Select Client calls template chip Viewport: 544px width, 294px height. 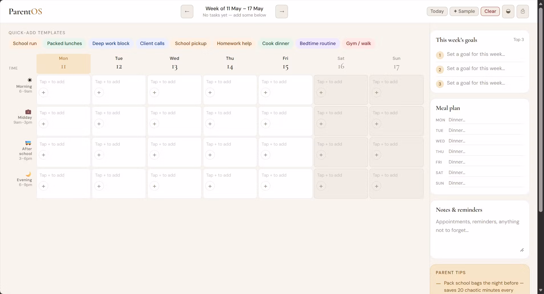[152, 43]
